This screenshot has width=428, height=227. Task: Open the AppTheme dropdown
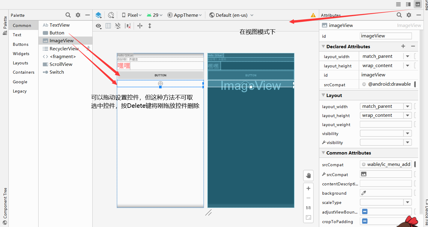(184, 15)
